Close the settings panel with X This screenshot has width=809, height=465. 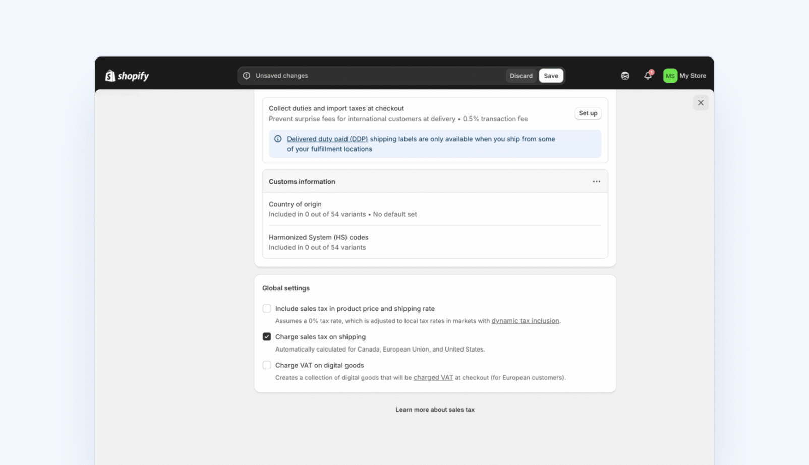[701, 103]
